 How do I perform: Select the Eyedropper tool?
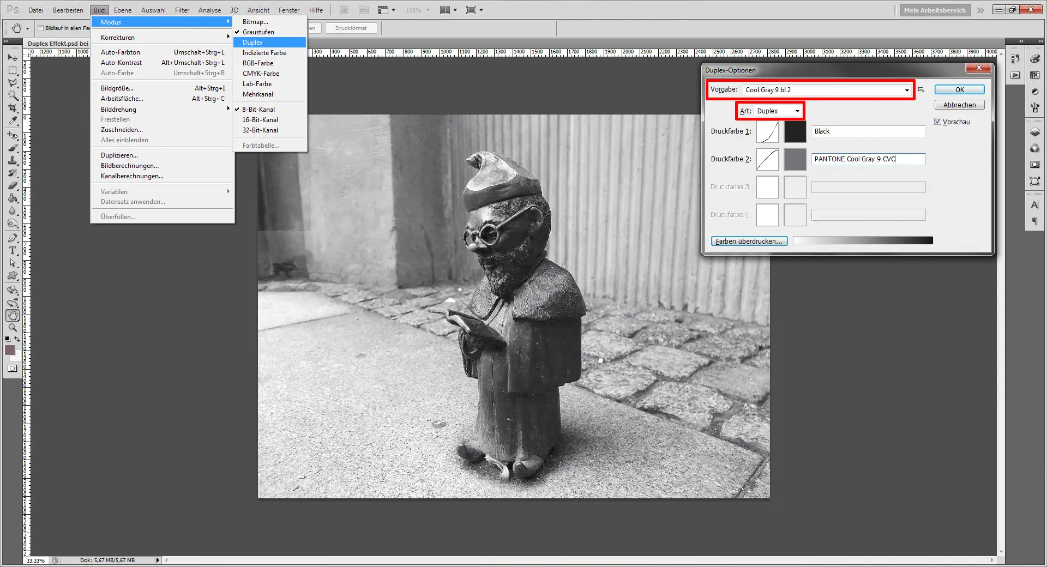point(13,121)
